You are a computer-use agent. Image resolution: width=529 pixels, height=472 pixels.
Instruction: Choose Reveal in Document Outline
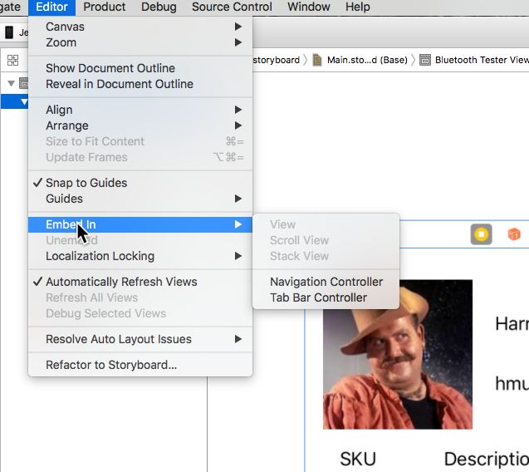[140, 84]
